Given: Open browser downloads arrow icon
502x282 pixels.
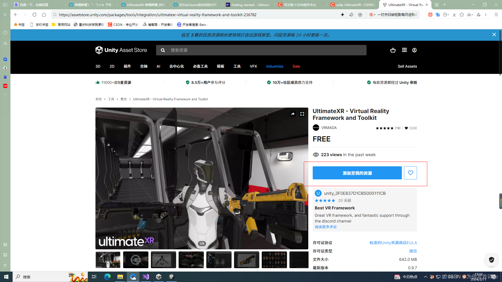Looking at the screenshot, I should coord(454,15).
